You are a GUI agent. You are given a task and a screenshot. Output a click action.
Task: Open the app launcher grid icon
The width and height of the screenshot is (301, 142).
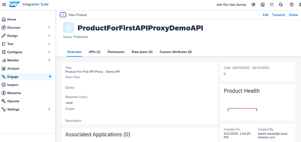[272, 5]
